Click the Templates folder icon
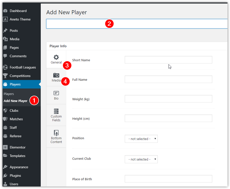 point(5,156)
